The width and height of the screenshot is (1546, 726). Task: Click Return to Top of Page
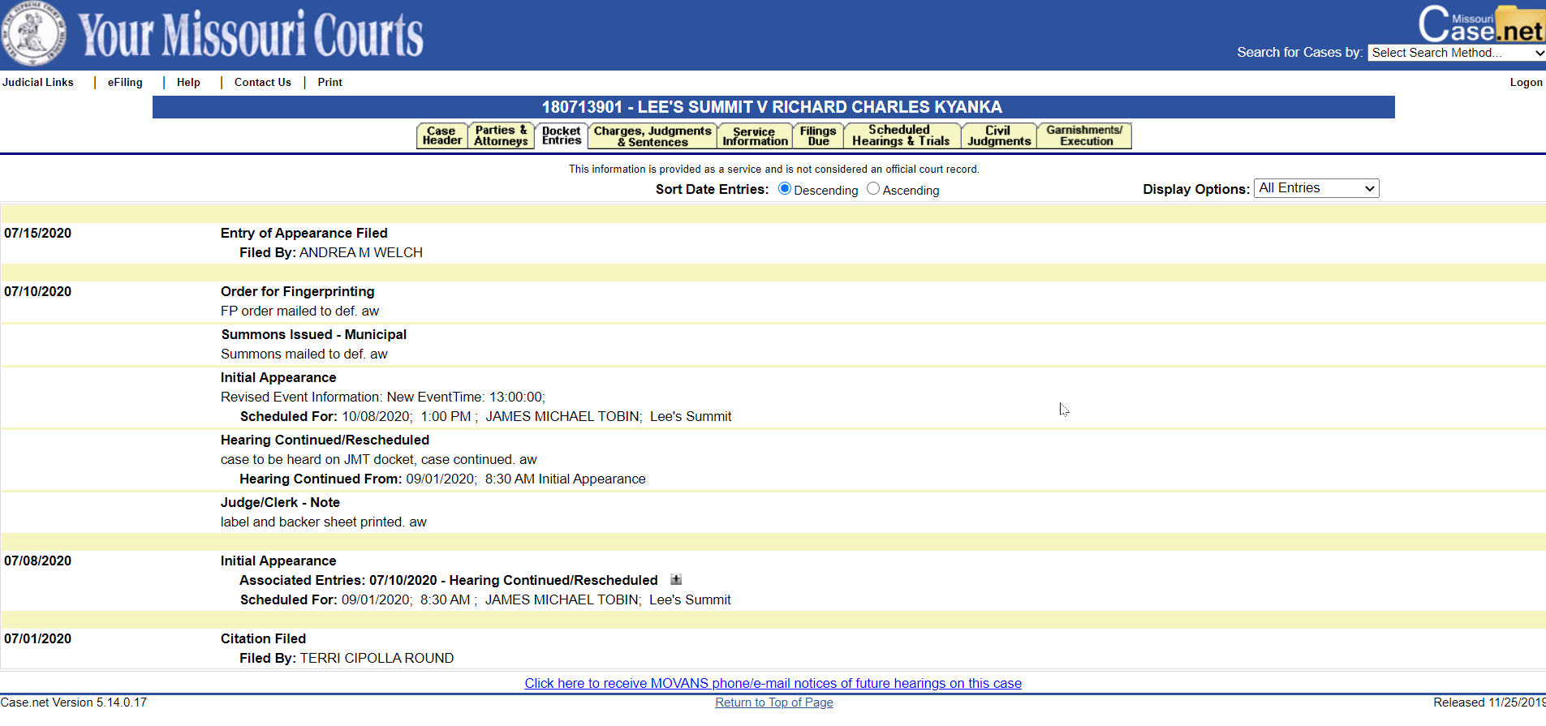[774, 702]
